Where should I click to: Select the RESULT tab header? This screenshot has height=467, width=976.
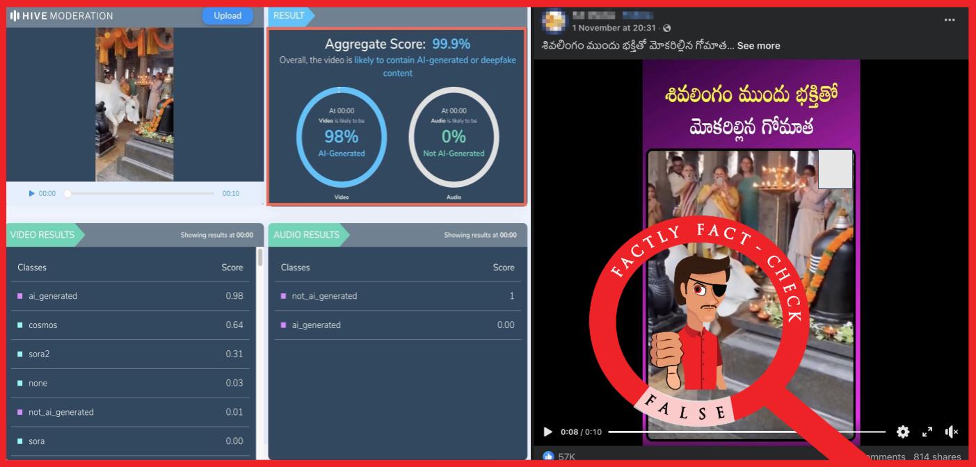pos(289,16)
